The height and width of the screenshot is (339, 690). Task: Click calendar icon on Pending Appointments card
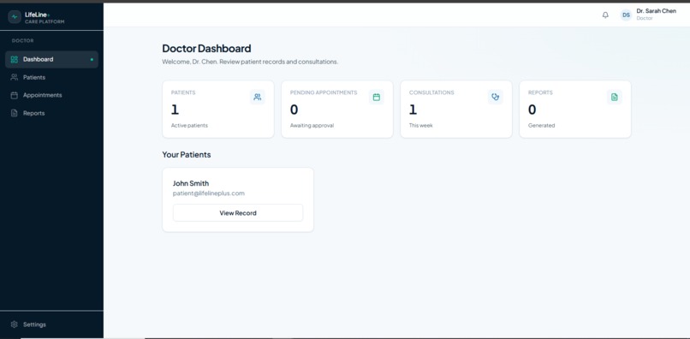click(x=376, y=98)
